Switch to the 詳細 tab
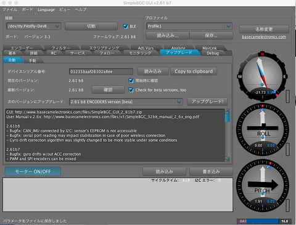The height and width of the screenshot is (225, 296). pyautogui.click(x=34, y=53)
